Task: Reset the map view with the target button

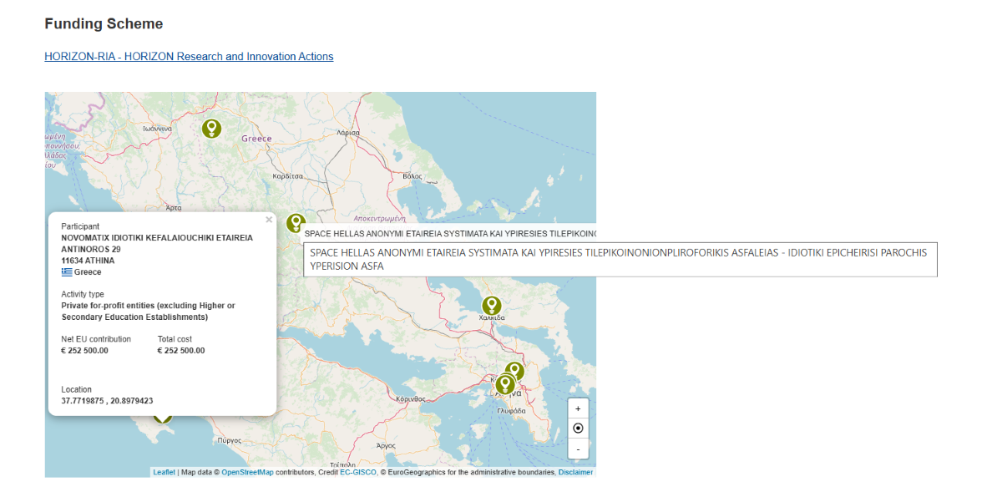Action: (578, 429)
